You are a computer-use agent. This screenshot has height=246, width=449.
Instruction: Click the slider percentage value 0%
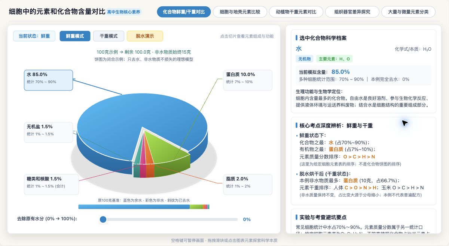[x=247, y=220]
